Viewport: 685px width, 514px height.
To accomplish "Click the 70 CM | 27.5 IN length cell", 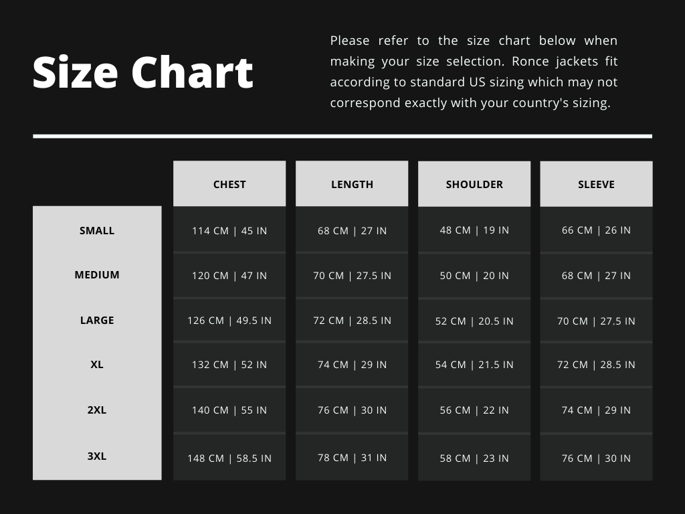I will tap(352, 275).
